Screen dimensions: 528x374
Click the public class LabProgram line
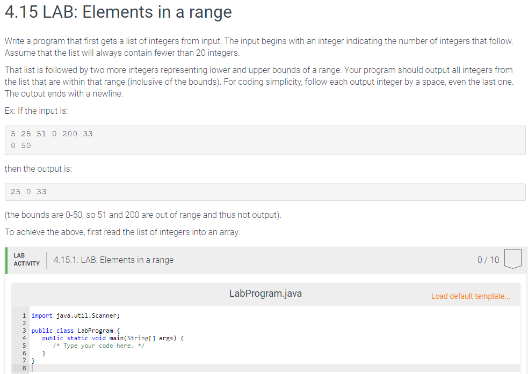coord(75,331)
